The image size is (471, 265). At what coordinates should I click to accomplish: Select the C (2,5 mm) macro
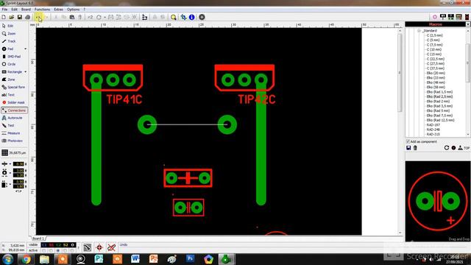[x=435, y=35]
